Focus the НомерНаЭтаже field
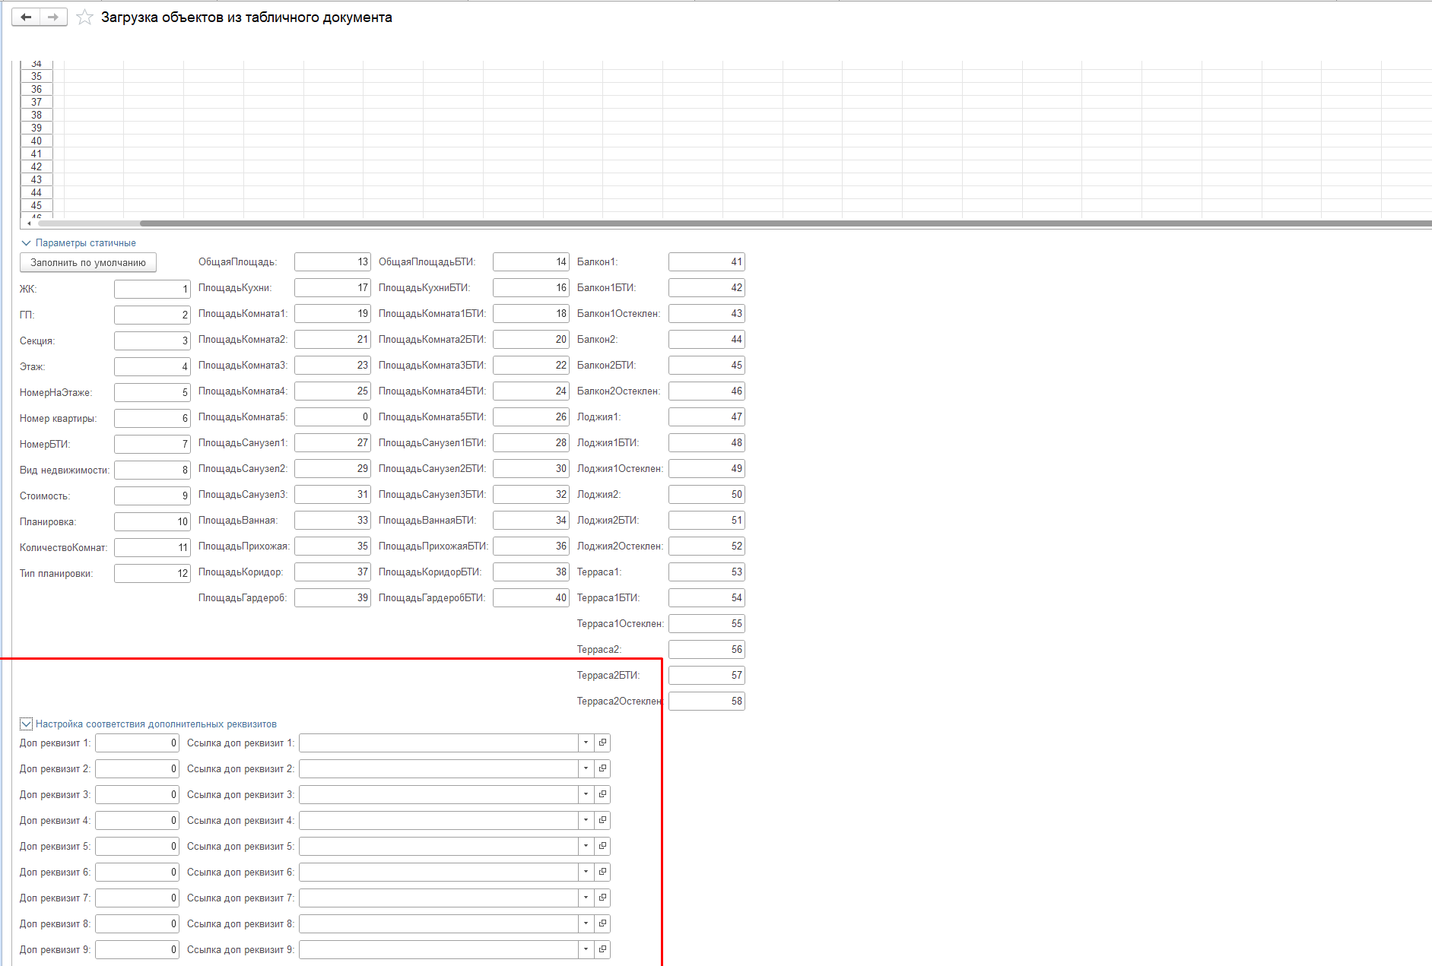 pyautogui.click(x=152, y=392)
